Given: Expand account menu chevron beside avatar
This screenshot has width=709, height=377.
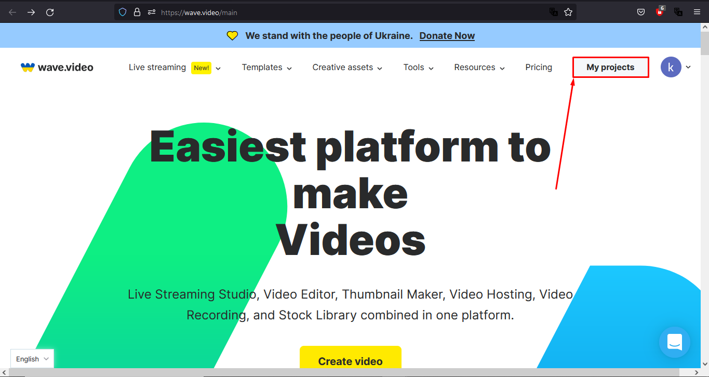Looking at the screenshot, I should click(688, 67).
